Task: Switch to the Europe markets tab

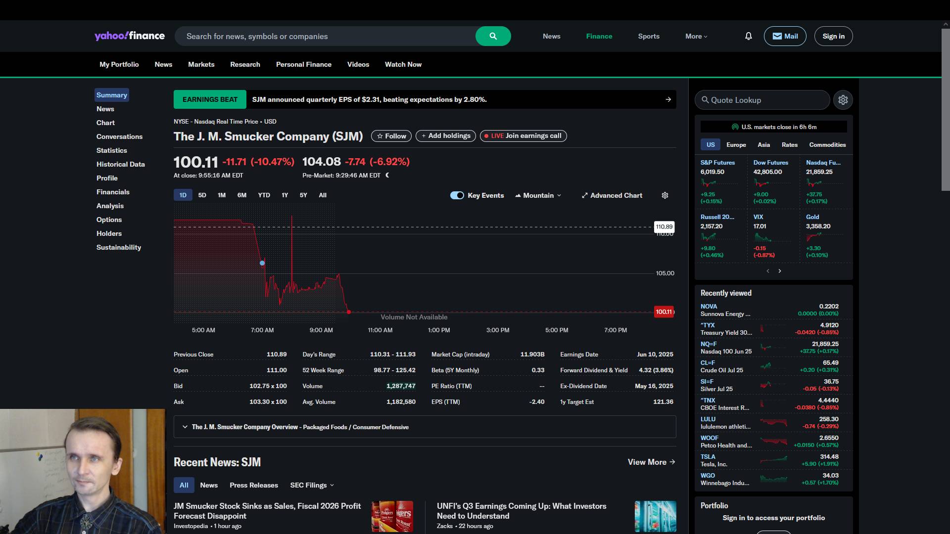Action: pos(736,145)
